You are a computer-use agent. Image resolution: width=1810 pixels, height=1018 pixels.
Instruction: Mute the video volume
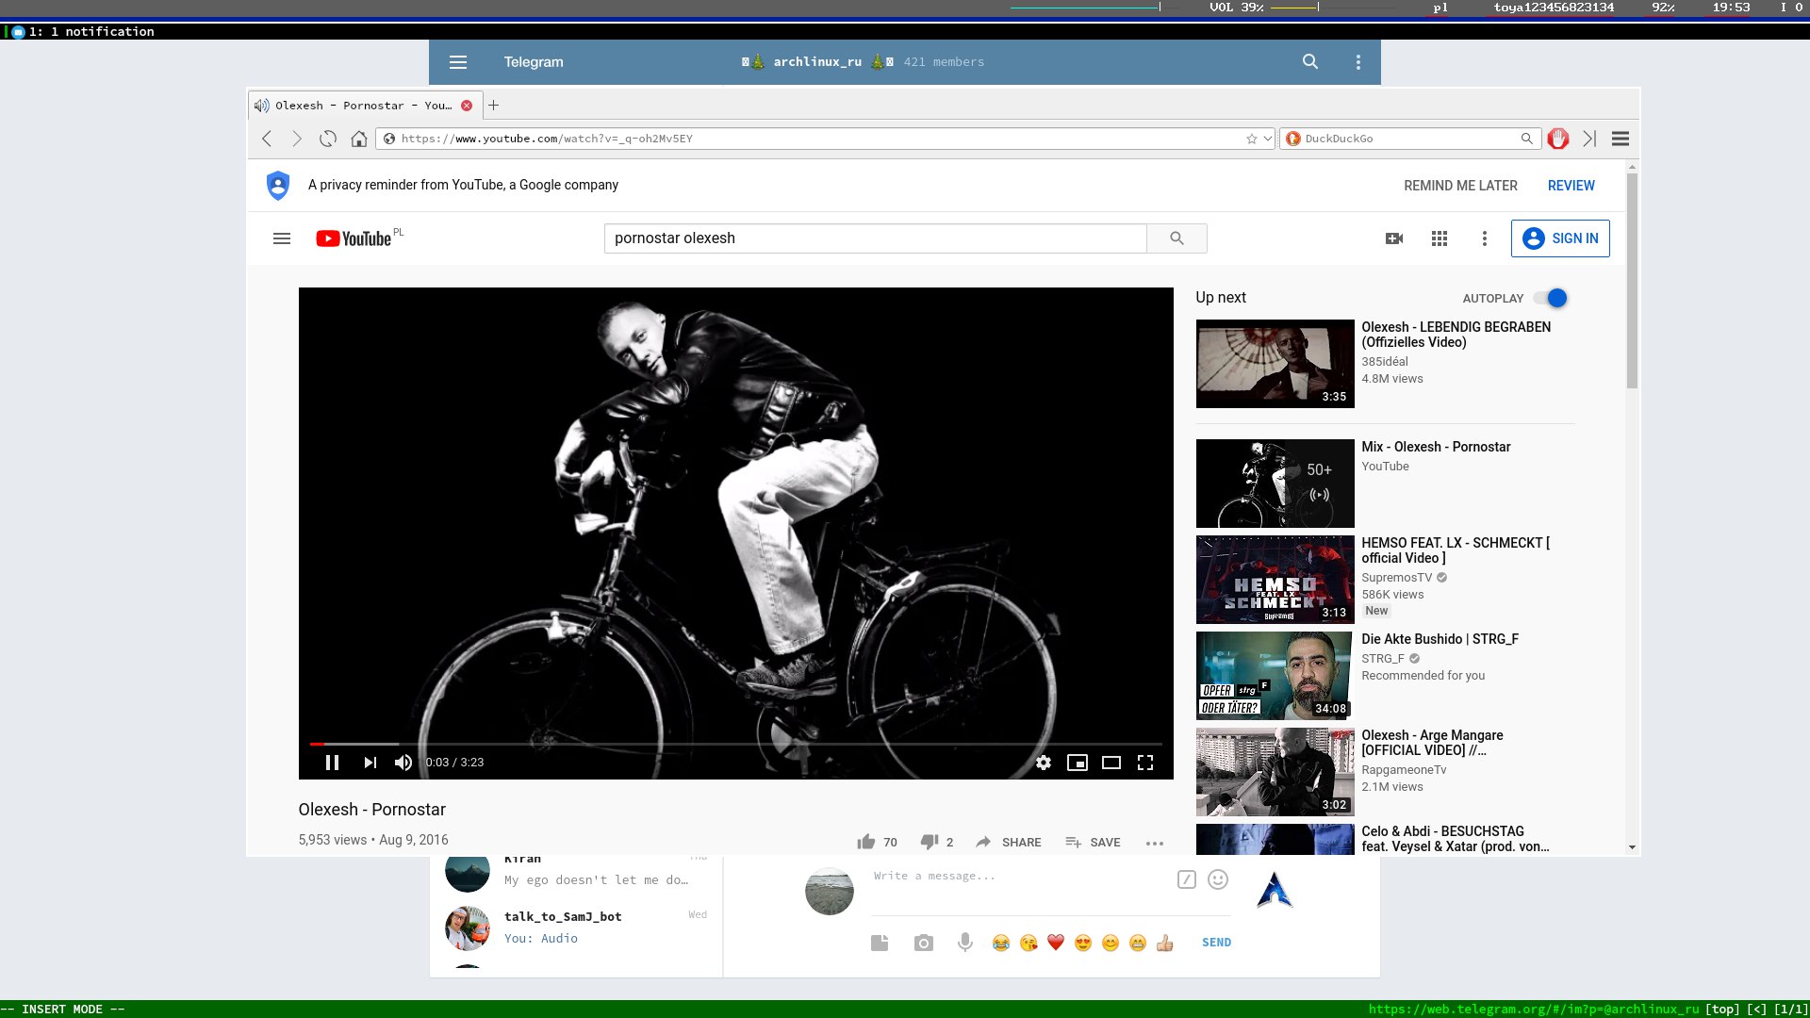click(x=403, y=763)
